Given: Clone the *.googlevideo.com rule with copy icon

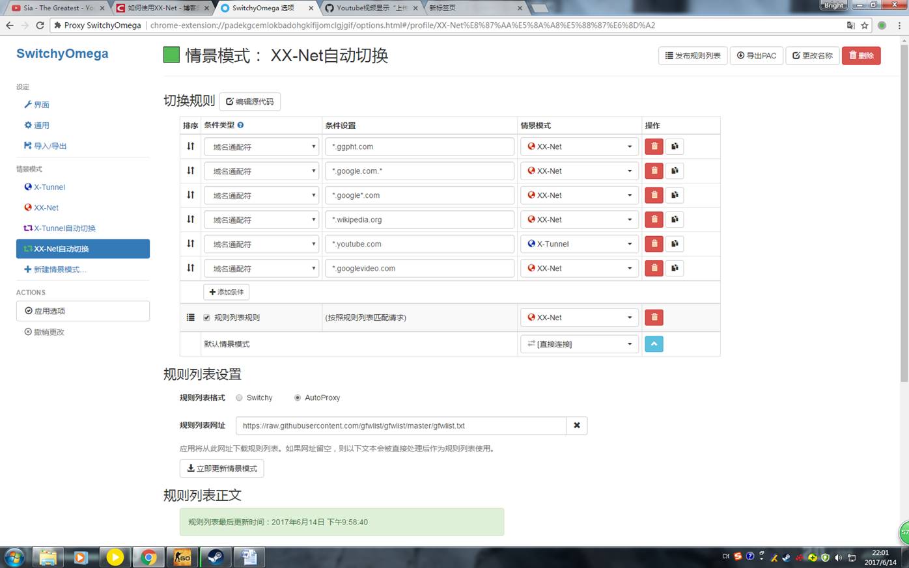Looking at the screenshot, I should pyautogui.click(x=675, y=268).
